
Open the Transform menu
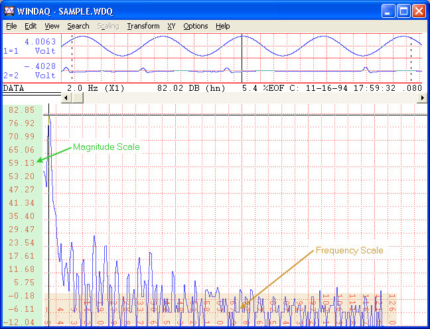[143, 26]
